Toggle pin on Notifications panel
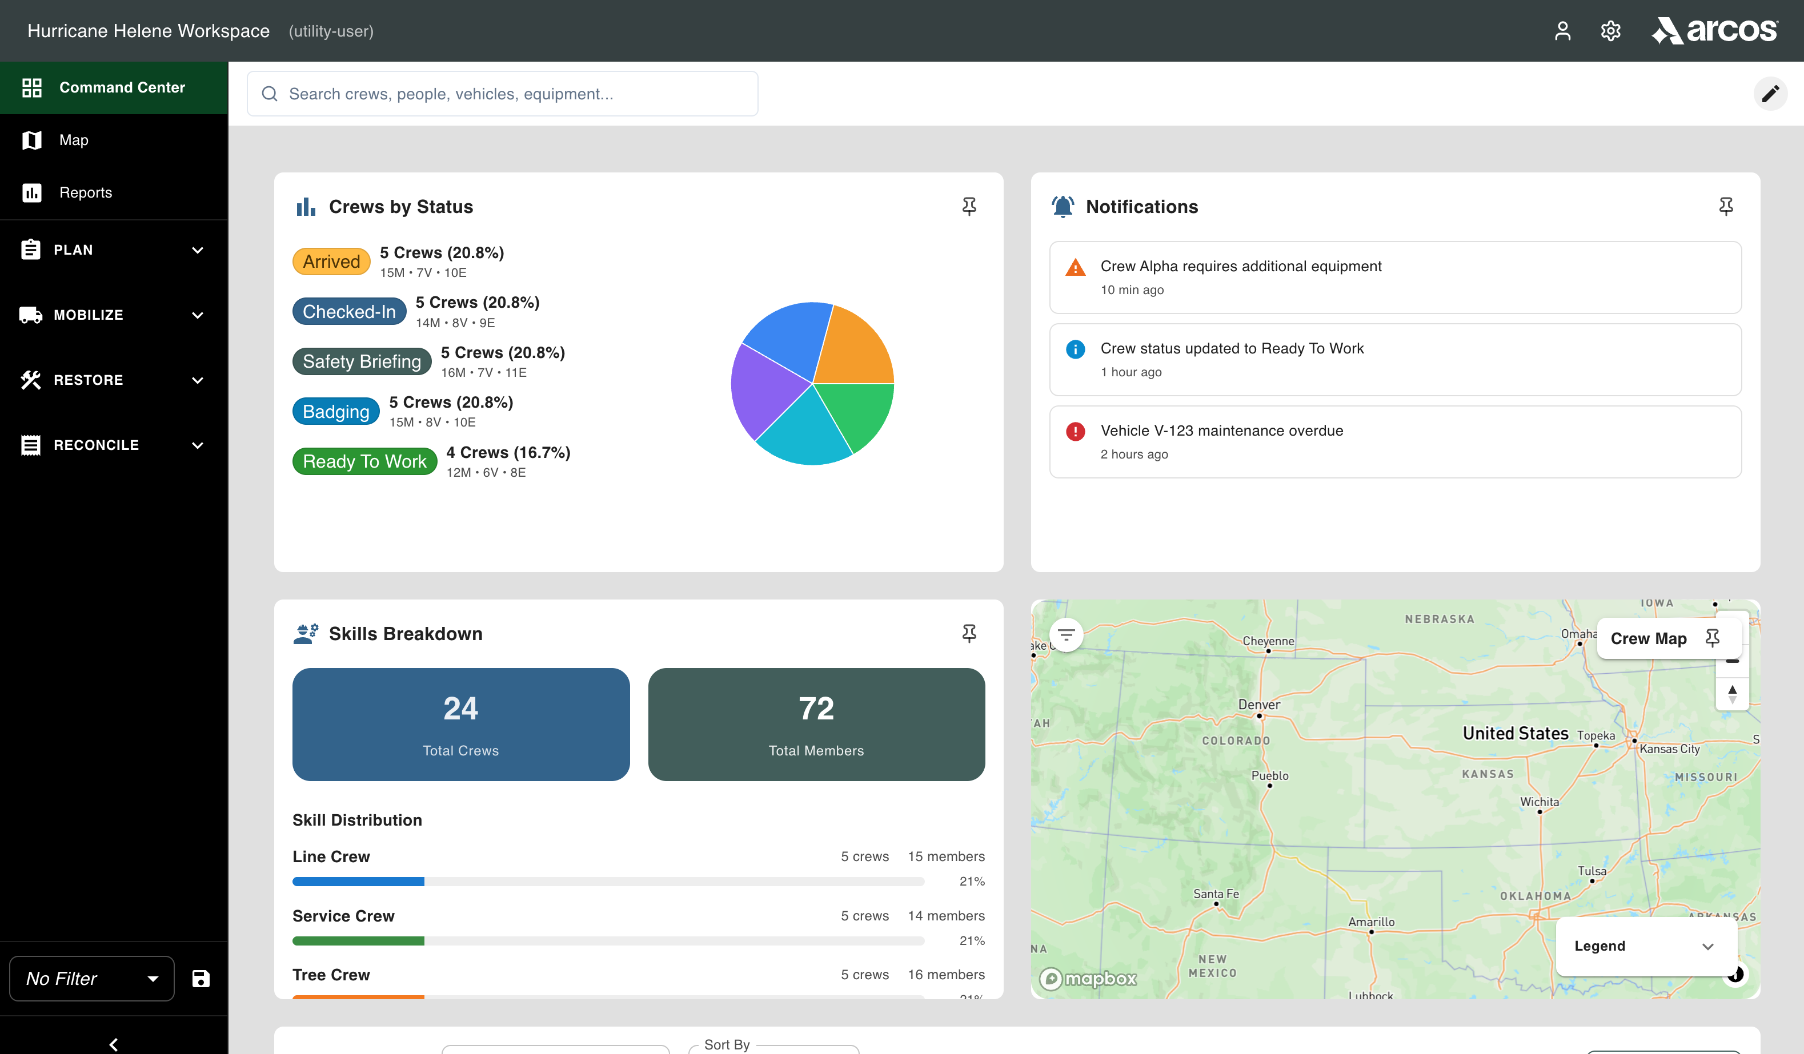Image resolution: width=1804 pixels, height=1054 pixels. 1725,207
